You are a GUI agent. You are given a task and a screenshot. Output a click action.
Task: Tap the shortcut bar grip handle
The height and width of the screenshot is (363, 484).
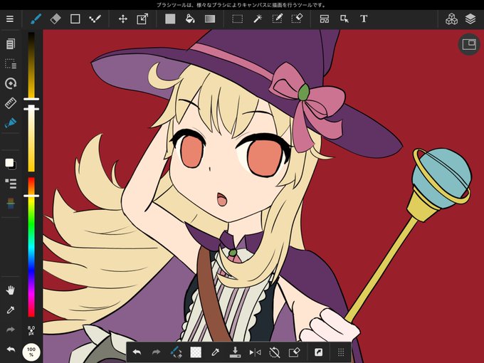(x=341, y=352)
